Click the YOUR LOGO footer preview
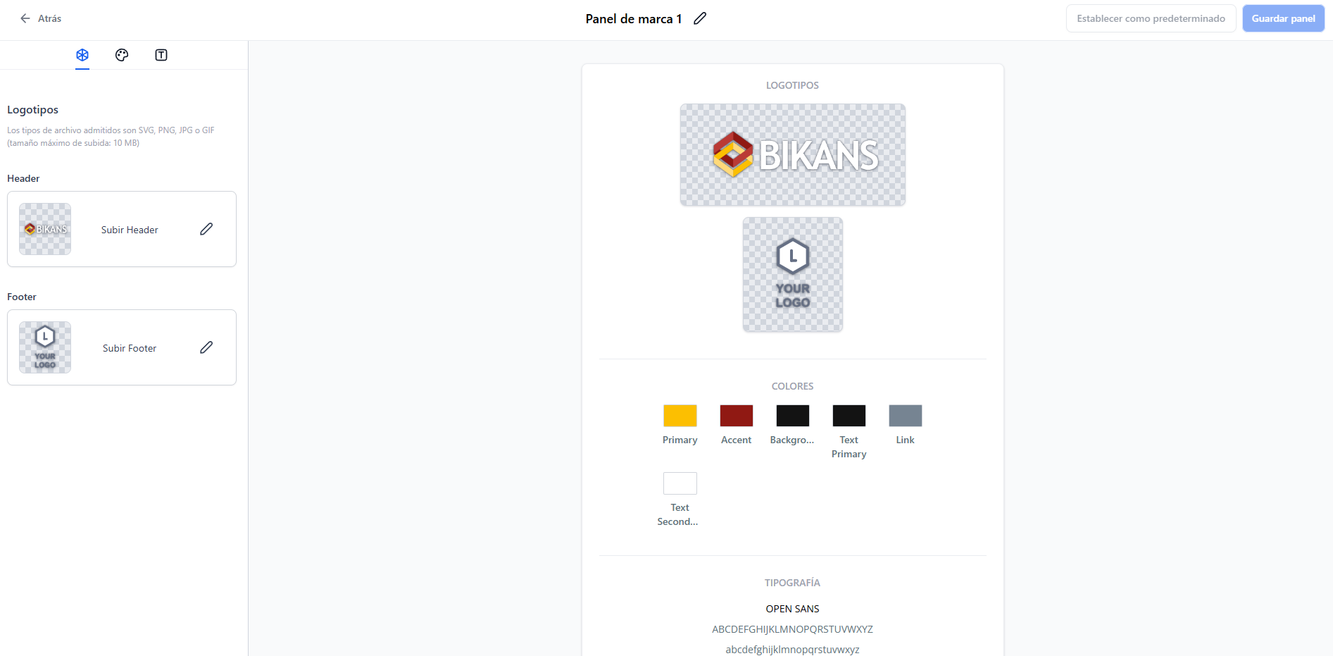The image size is (1333, 656). [x=793, y=274]
